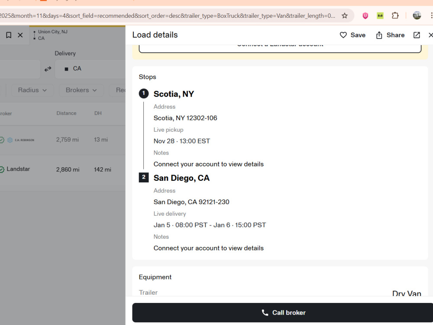Click the Load details panel title

click(155, 35)
